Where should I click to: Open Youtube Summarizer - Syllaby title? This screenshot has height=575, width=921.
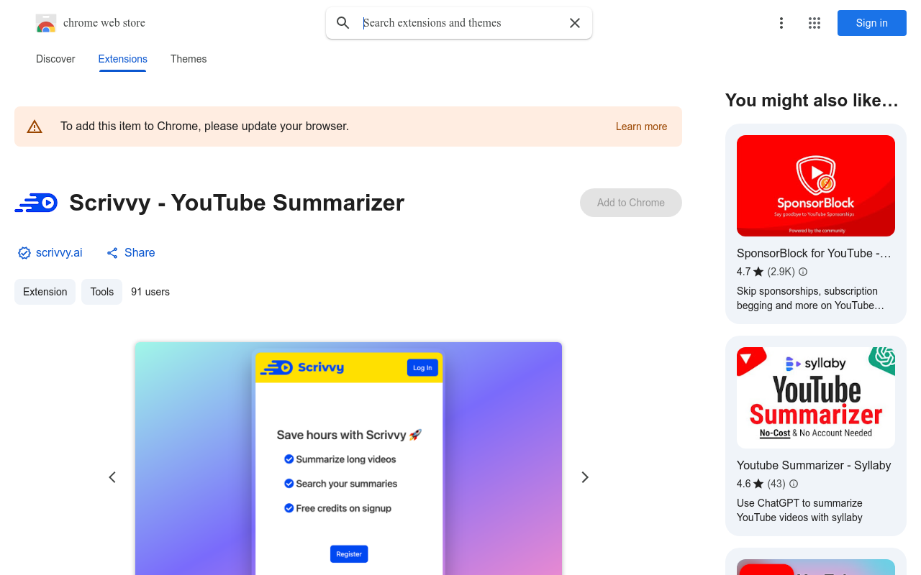(x=814, y=465)
